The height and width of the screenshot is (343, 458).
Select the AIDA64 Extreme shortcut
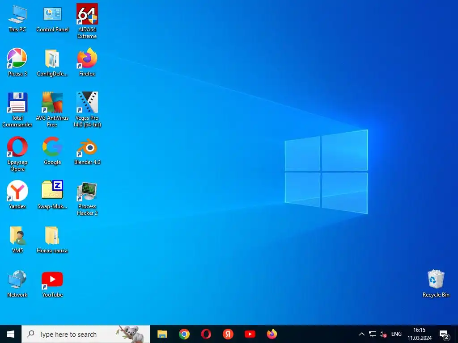click(87, 21)
